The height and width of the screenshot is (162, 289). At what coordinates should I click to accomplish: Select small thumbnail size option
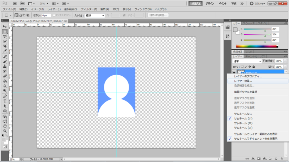(243, 118)
